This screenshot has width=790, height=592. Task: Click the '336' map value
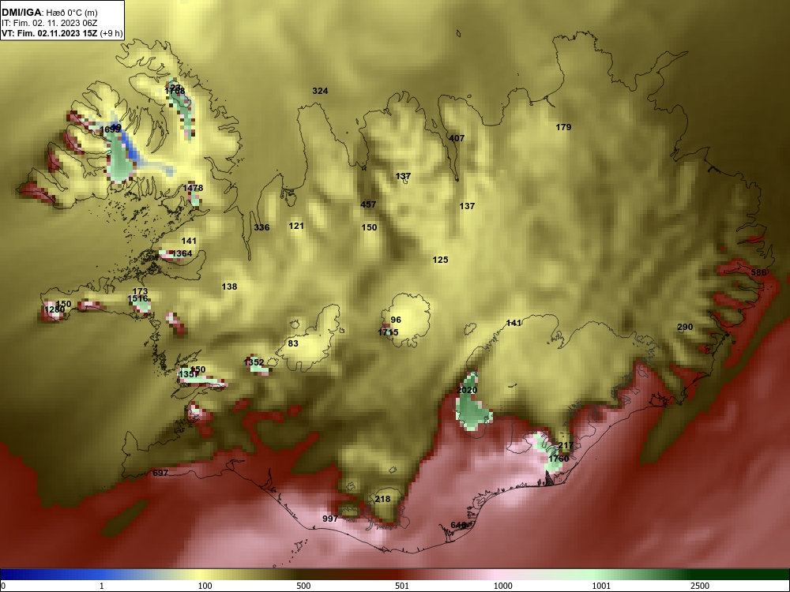click(261, 227)
